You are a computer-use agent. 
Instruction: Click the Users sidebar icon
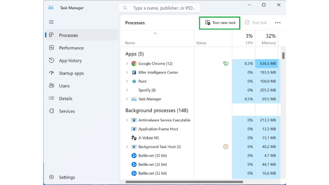pyautogui.click(x=51, y=86)
